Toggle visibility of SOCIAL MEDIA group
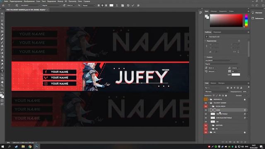This screenshot has height=149, width=265. (206, 106)
